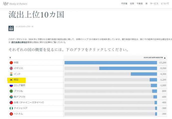
Task: Select the ロシア連邦 row label
Action: tap(19, 85)
